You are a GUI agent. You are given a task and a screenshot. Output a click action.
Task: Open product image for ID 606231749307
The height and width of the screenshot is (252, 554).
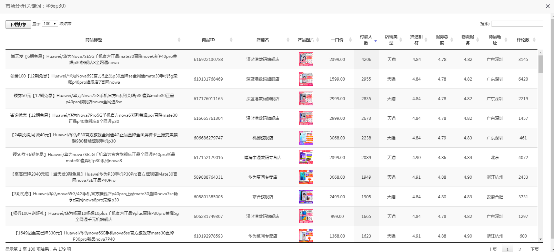(306, 216)
